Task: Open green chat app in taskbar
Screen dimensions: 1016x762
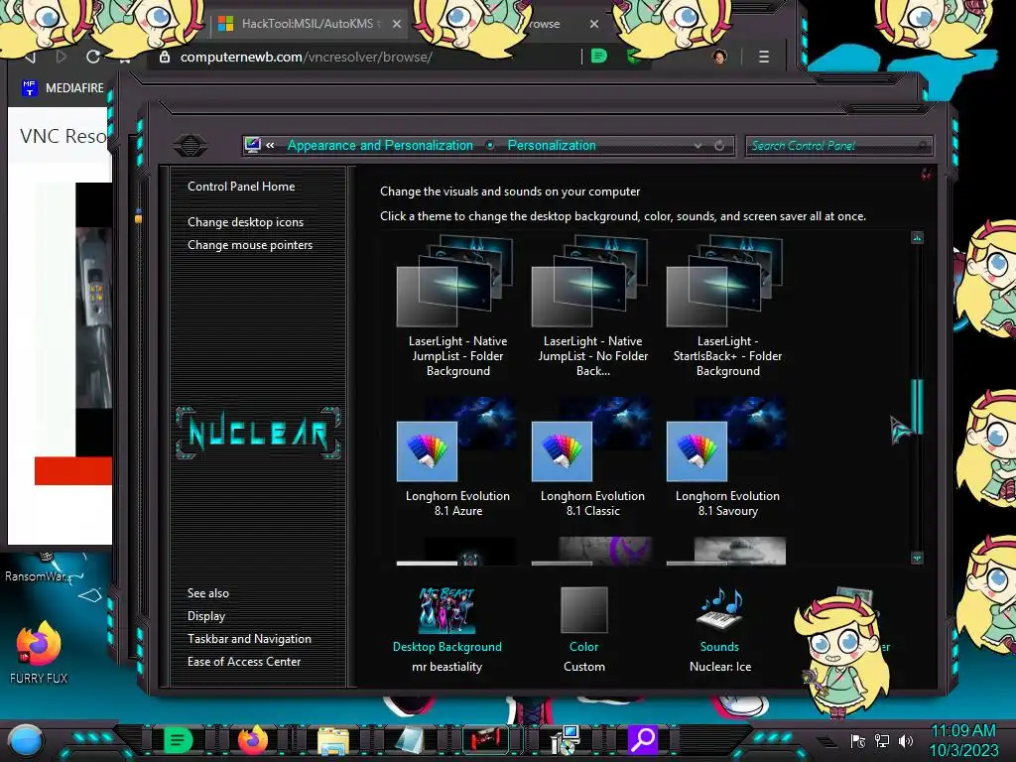Action: pyautogui.click(x=177, y=740)
